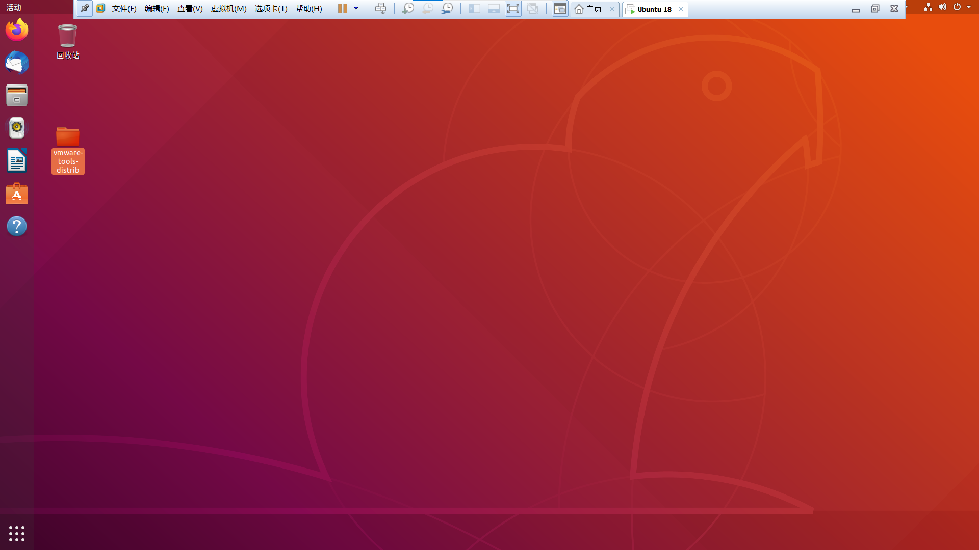Image resolution: width=979 pixels, height=550 pixels.
Task: Pause the virtual machine
Action: coord(342,9)
